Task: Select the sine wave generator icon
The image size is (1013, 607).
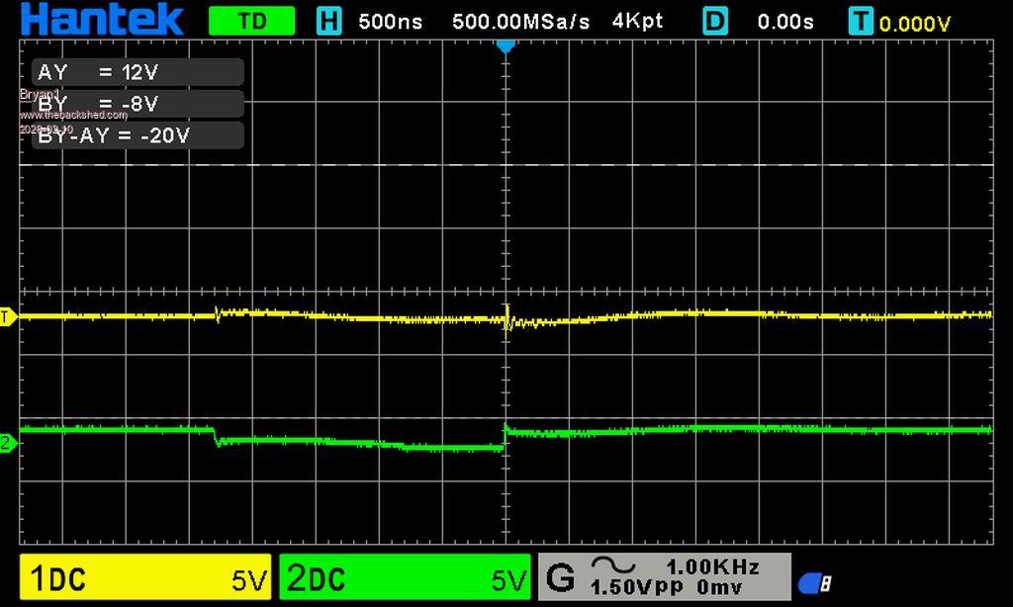Action: (612, 565)
